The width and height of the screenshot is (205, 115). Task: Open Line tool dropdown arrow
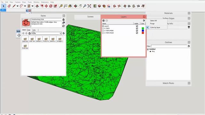18,6
